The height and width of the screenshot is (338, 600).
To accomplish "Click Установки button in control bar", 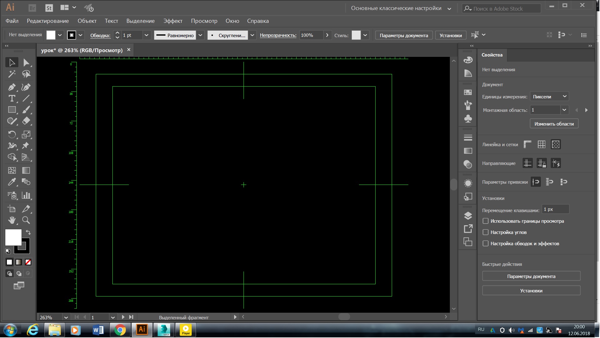I will (451, 35).
